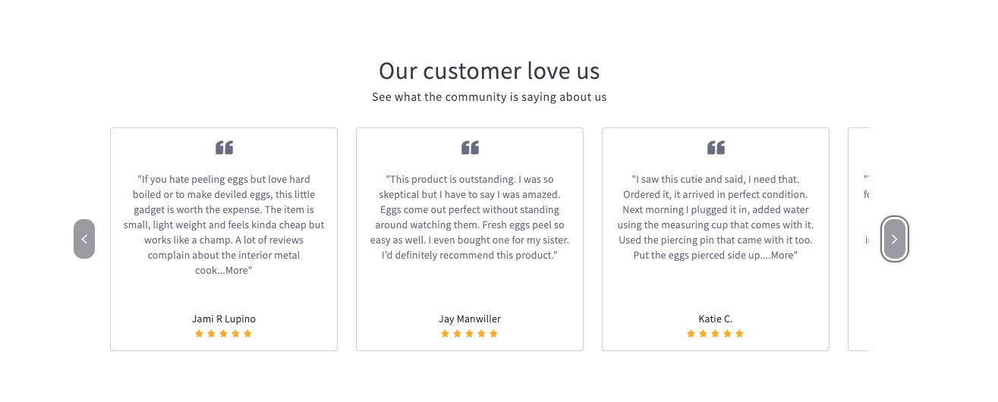Select Jay Manwiller's review text
Screen dimensions: 998x402
click(x=470, y=217)
